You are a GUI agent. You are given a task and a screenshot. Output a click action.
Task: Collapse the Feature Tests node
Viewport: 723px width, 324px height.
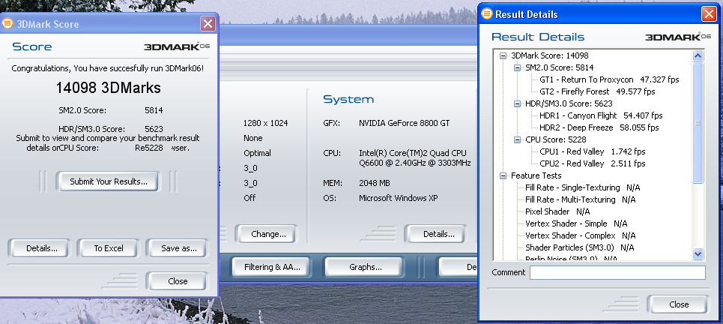pos(503,175)
